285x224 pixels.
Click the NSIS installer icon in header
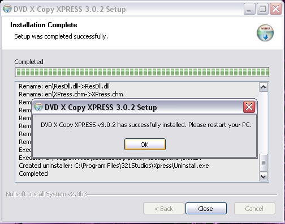tap(265, 33)
